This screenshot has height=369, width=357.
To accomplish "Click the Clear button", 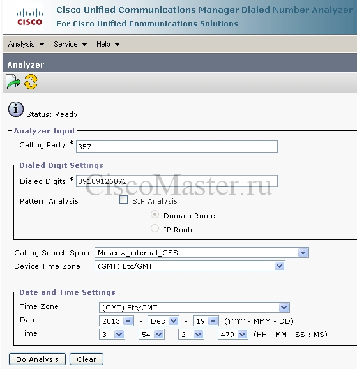I will pyautogui.click(x=86, y=359).
